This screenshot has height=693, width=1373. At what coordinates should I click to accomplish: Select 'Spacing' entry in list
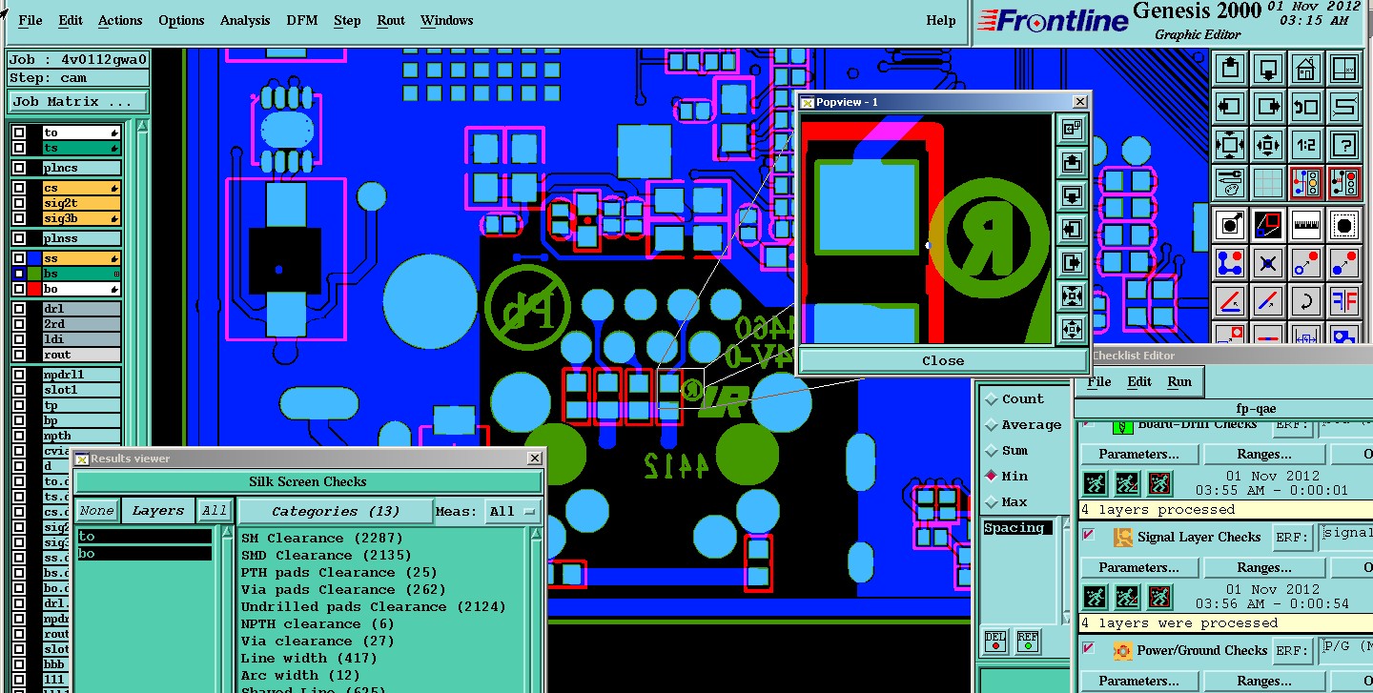[x=1017, y=528]
